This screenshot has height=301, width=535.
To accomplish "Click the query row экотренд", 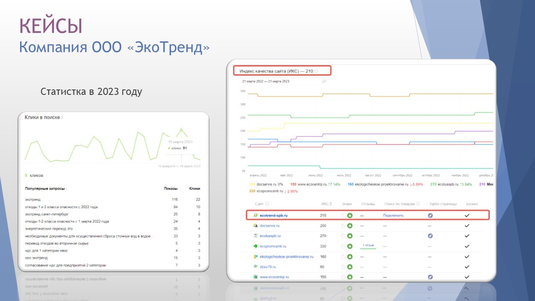I will tap(113, 199).
